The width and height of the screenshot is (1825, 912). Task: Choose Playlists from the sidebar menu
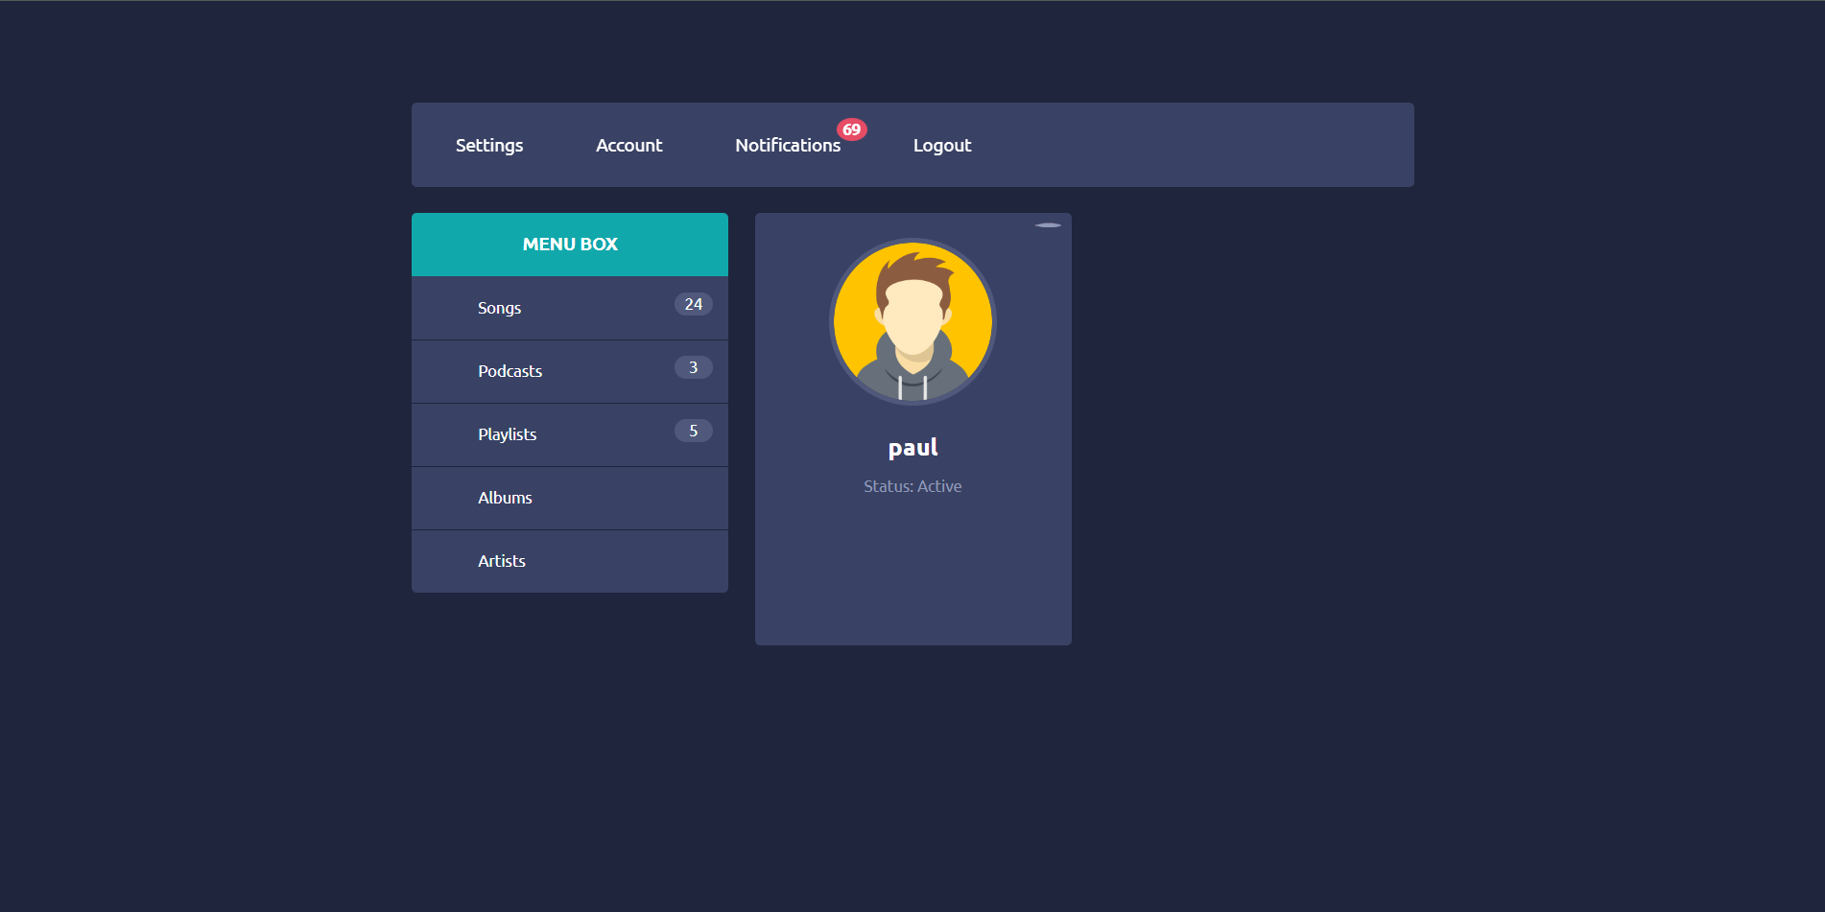[x=507, y=434]
